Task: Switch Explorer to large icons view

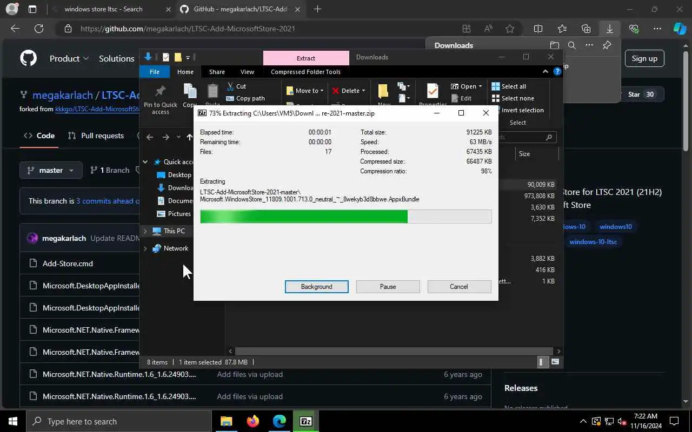Action: tap(555, 362)
